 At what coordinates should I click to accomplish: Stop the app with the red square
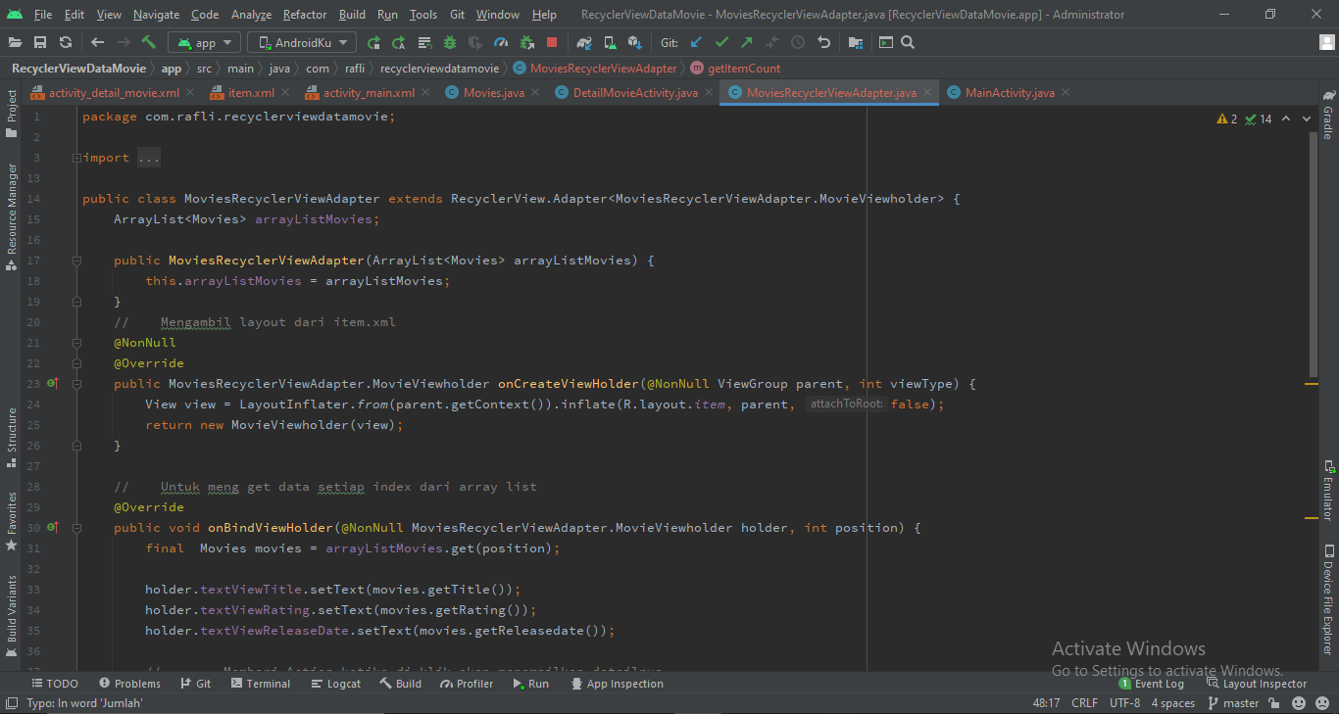[x=552, y=42]
